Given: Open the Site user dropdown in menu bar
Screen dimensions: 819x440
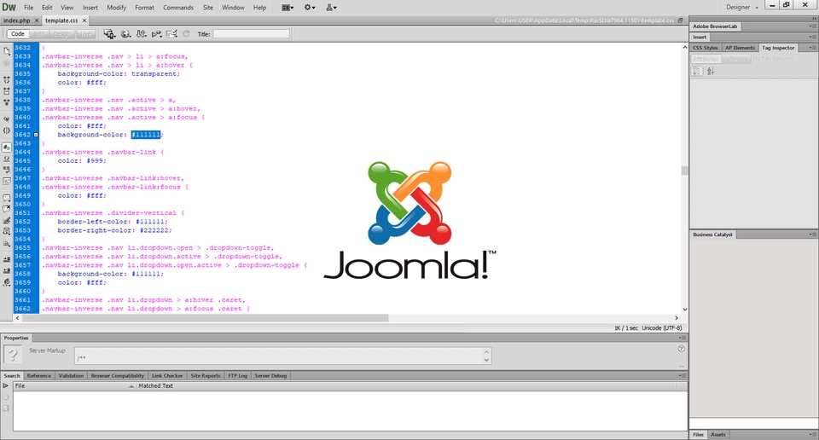Looking at the screenshot, I should pyautogui.click(x=331, y=8).
